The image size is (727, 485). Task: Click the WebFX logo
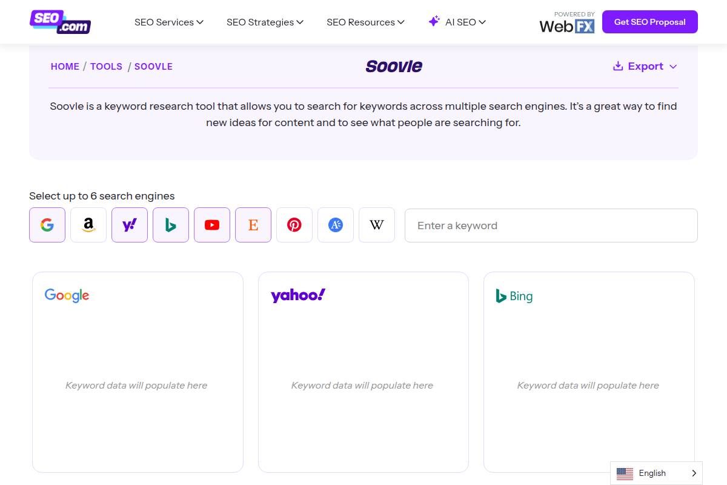pyautogui.click(x=566, y=23)
